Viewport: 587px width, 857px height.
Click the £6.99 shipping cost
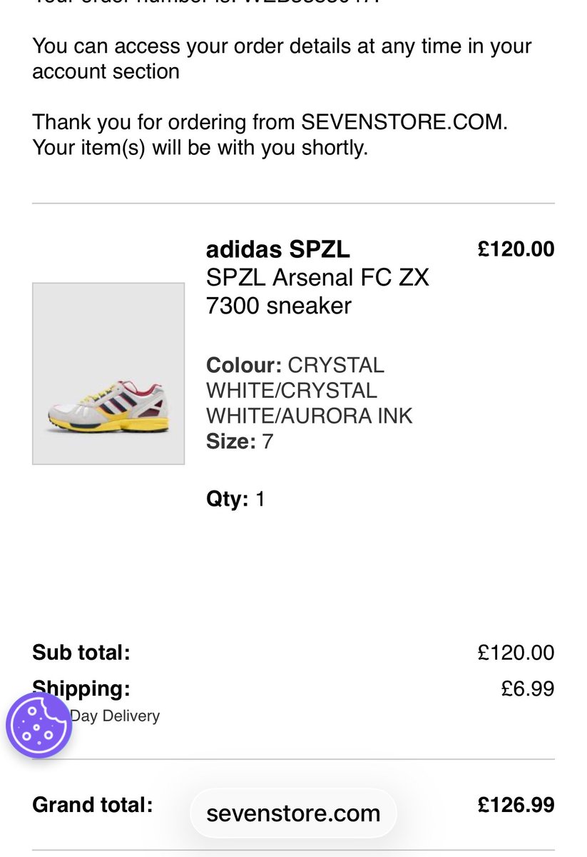[x=528, y=688]
